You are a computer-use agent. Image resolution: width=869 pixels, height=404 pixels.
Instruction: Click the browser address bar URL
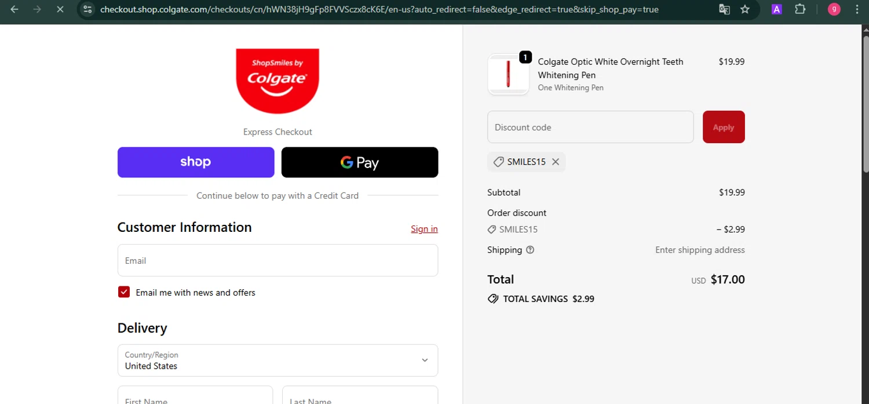tap(379, 9)
